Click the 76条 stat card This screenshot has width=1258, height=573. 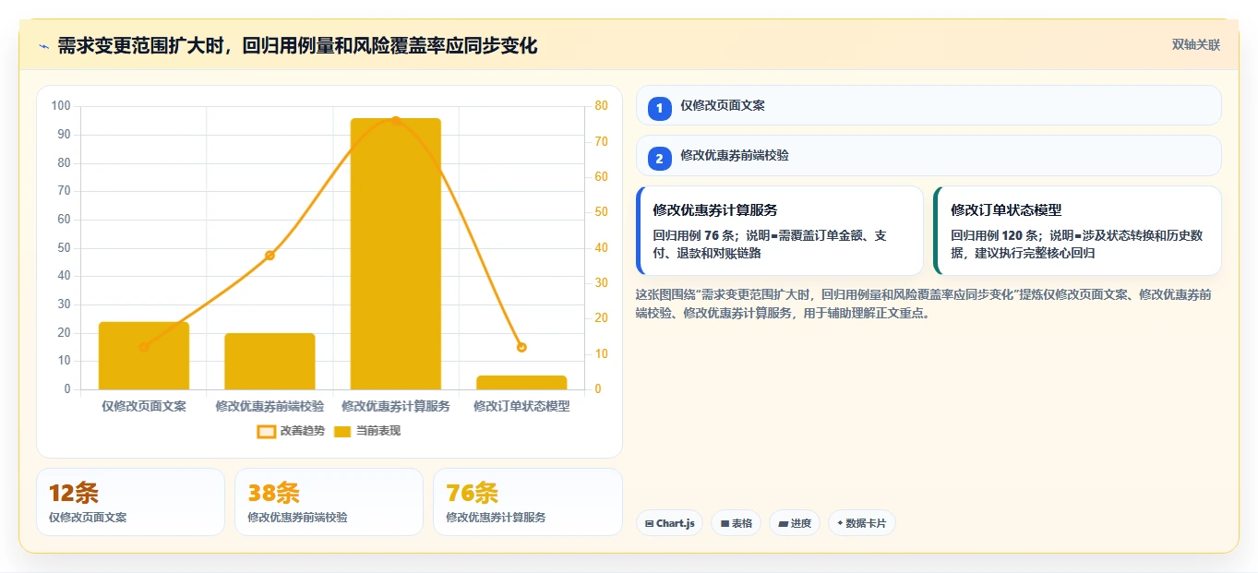527,502
